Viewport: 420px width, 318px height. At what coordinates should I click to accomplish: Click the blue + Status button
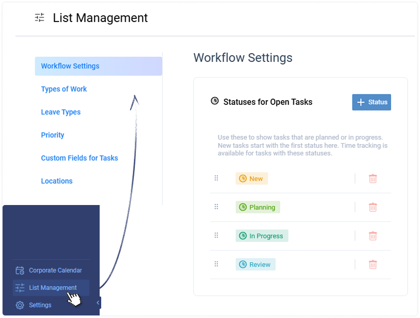tap(371, 102)
